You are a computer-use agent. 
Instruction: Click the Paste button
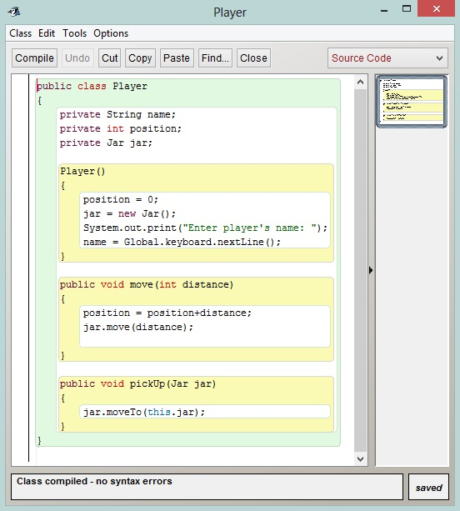point(177,58)
